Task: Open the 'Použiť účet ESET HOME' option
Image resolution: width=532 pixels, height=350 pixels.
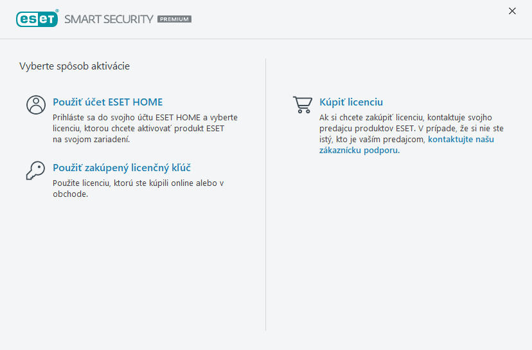Action: tap(107, 102)
